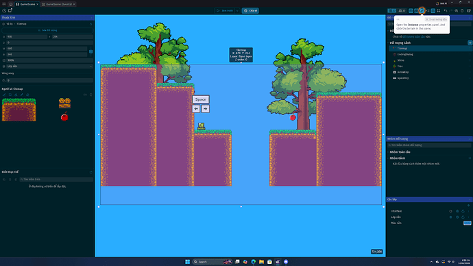The image size is (473, 266).
Task: Click the object groups search field
Action: pos(429,145)
